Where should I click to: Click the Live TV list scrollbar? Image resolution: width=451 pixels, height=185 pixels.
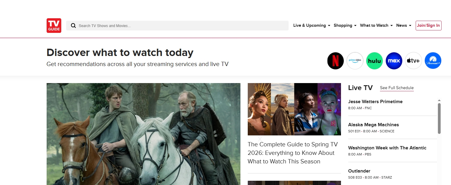pyautogui.click(x=439, y=118)
